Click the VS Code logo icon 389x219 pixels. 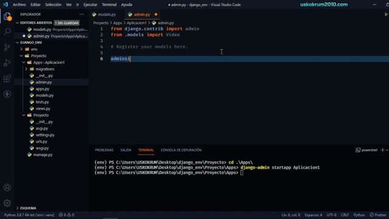click(x=5, y=4)
